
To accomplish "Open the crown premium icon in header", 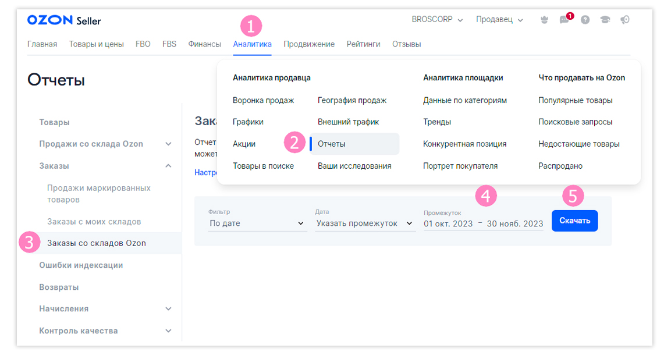I will tap(544, 20).
